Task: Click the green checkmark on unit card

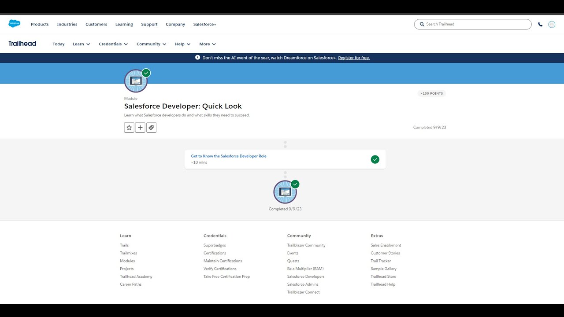Action: click(375, 159)
